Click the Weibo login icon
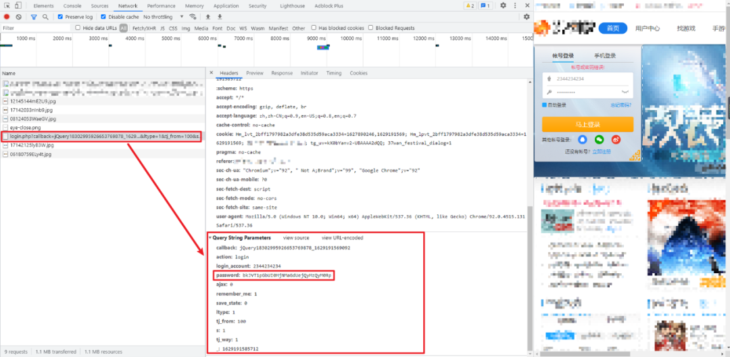This screenshot has height=357, width=730. coord(616,139)
